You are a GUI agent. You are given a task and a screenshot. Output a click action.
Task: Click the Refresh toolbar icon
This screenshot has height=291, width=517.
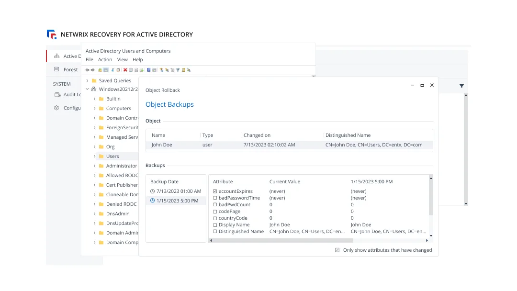point(136,70)
